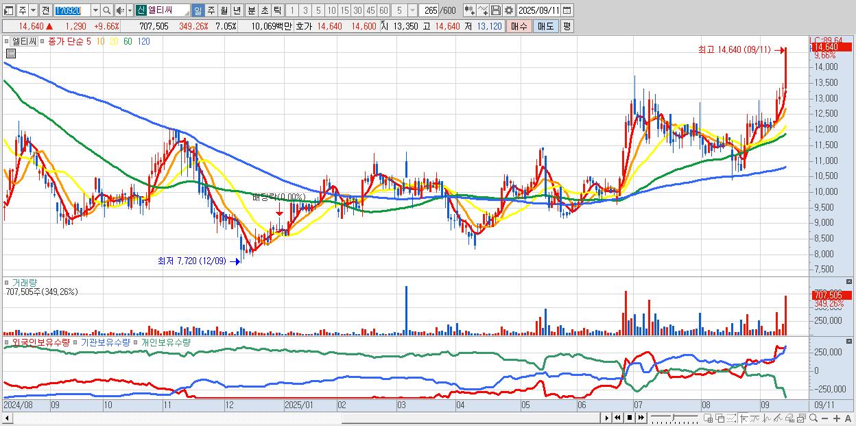Select the 일 (daily) period toggle
Viewport: 856px width, 426px height.
[x=198, y=10]
